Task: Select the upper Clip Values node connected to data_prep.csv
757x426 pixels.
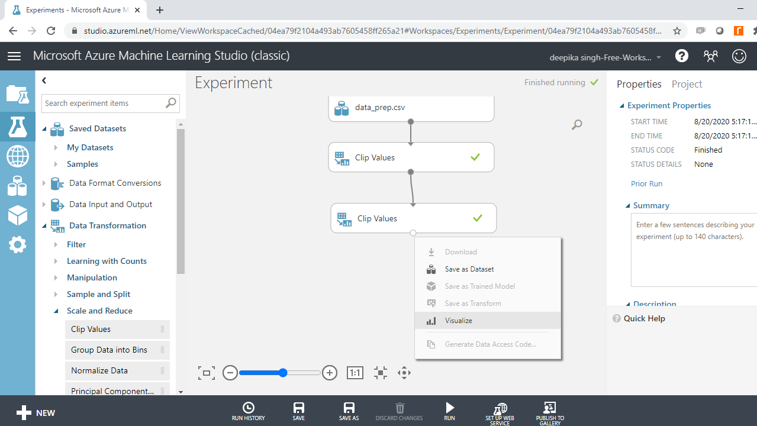Action: coord(411,157)
